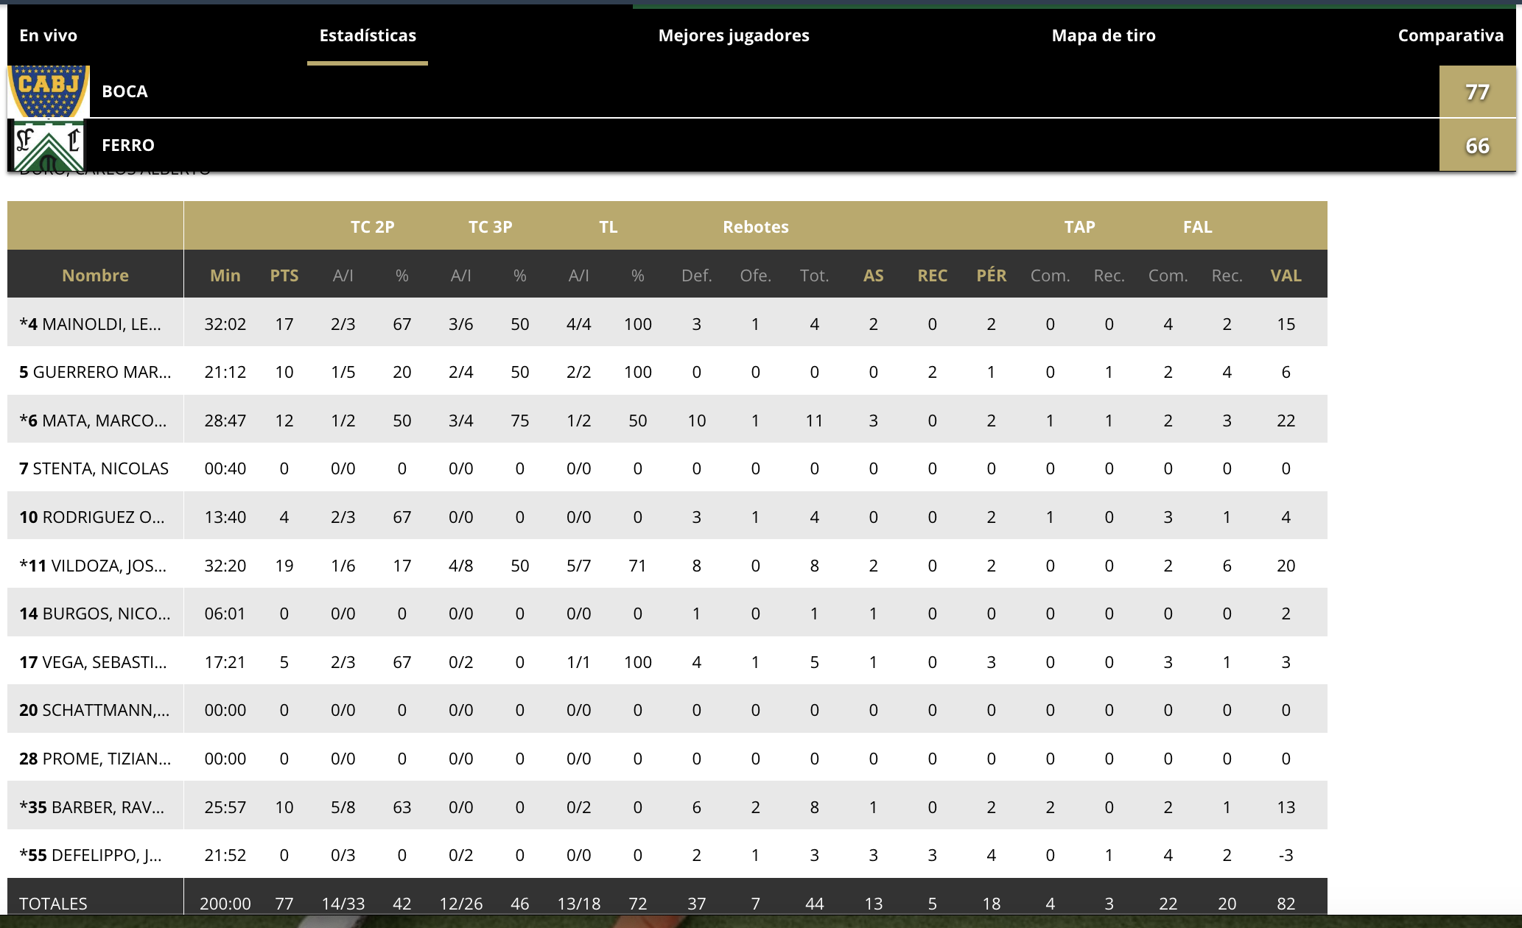Screen dimensions: 1522x928
Task: Click player 35 BARBER name
Action: click(x=91, y=807)
